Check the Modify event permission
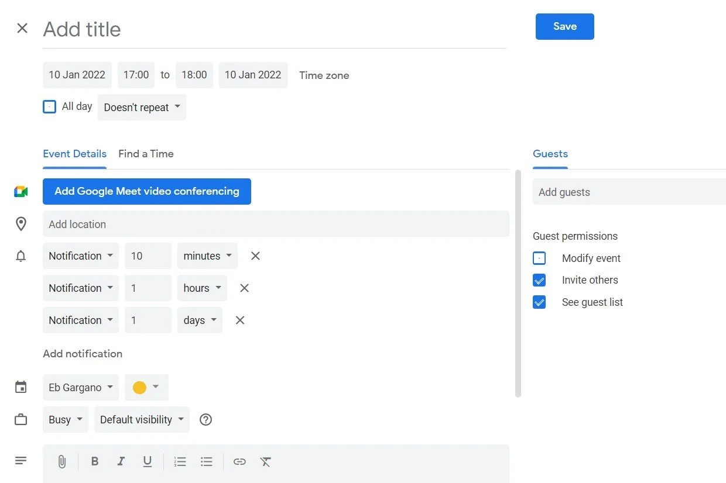 coord(539,258)
